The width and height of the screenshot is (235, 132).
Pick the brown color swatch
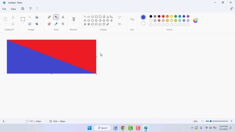coord(159,21)
